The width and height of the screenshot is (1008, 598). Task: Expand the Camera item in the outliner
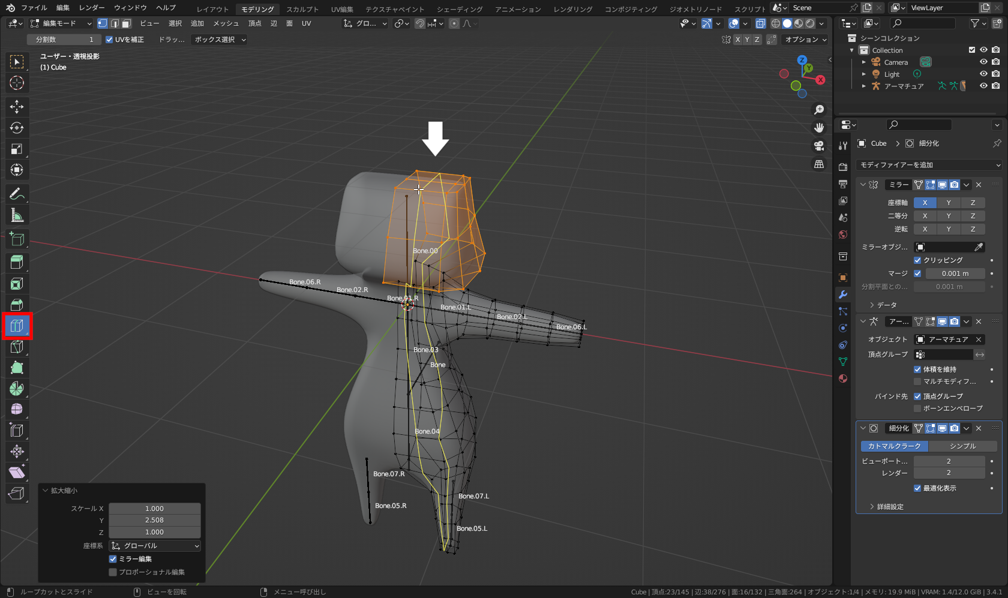864,62
